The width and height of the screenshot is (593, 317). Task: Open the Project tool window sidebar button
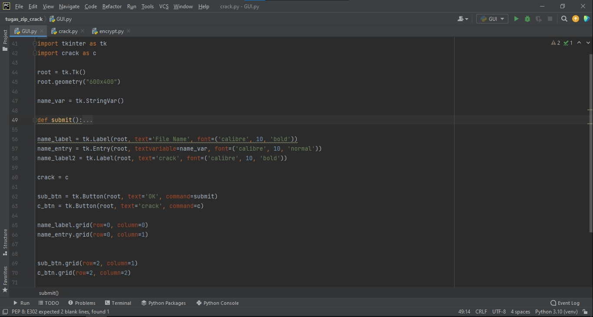pos(5,40)
